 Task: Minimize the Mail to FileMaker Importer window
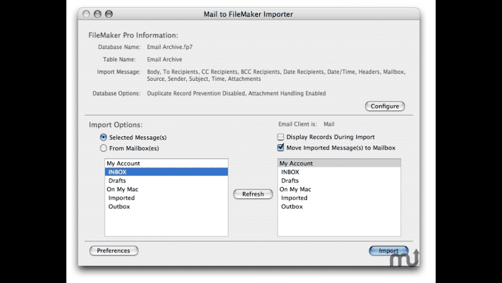click(98, 14)
